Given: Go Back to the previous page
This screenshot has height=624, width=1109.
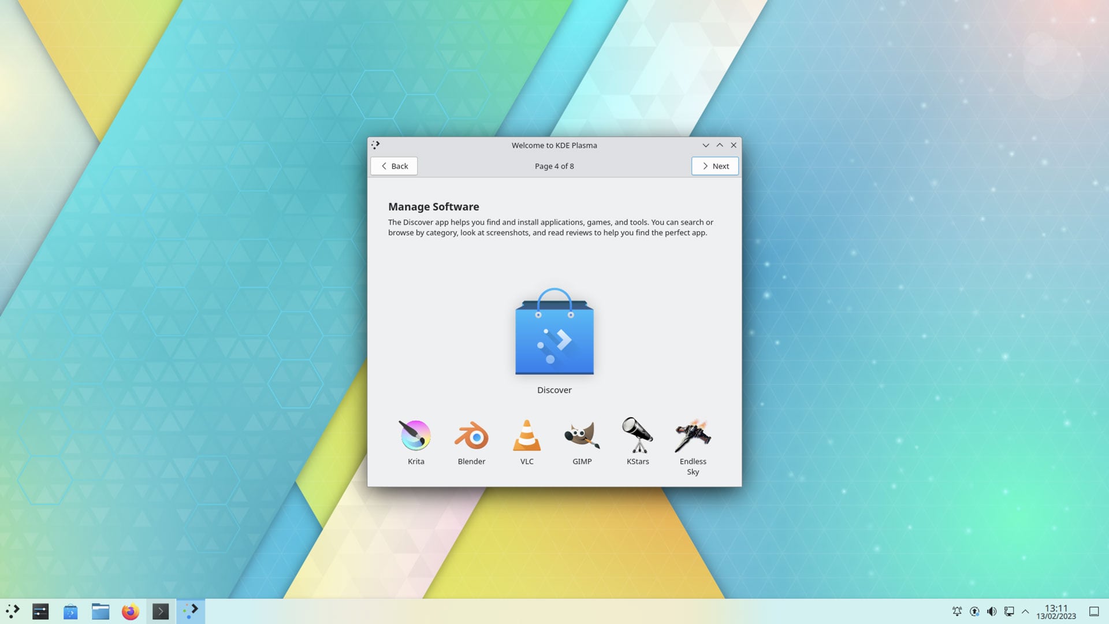Looking at the screenshot, I should point(394,166).
